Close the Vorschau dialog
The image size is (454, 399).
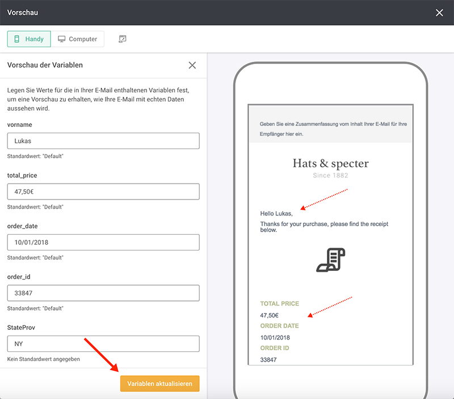coord(439,12)
